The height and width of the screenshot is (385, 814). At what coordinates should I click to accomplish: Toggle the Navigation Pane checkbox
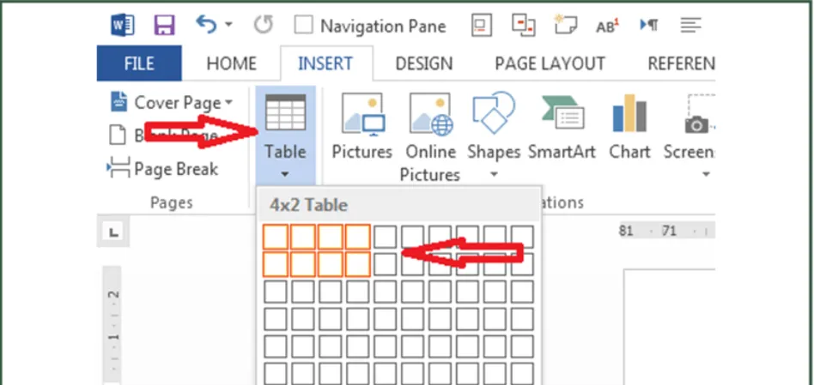(x=303, y=26)
